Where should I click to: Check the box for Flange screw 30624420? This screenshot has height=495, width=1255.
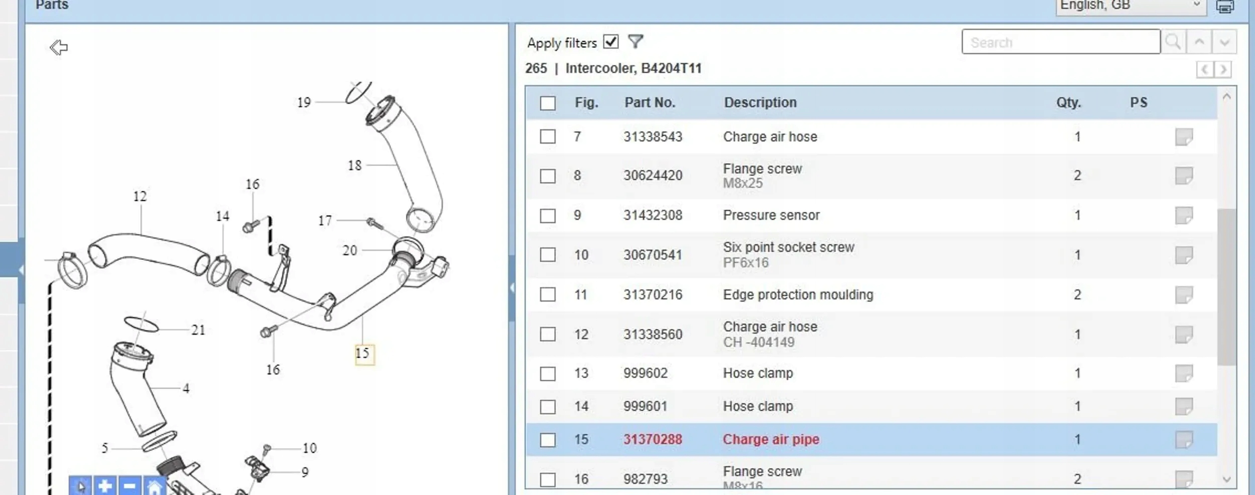tap(548, 176)
